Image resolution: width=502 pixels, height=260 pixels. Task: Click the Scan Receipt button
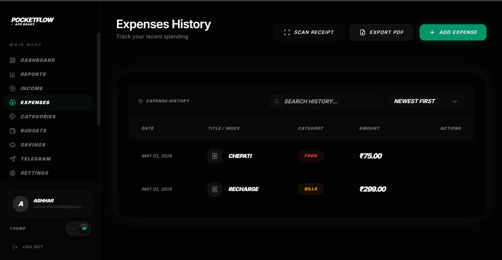[309, 32]
